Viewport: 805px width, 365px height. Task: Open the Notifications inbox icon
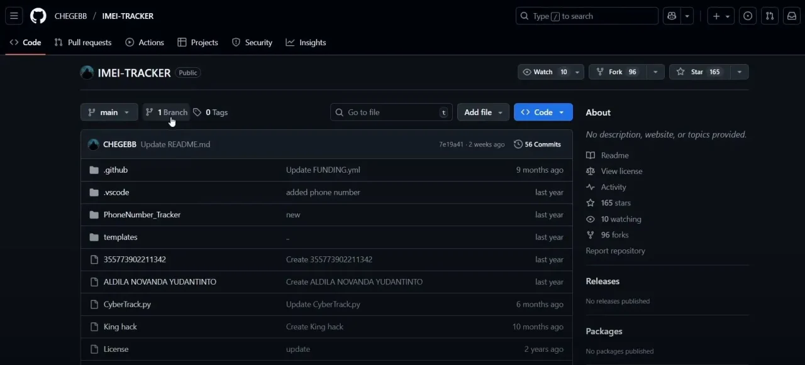pyautogui.click(x=792, y=16)
